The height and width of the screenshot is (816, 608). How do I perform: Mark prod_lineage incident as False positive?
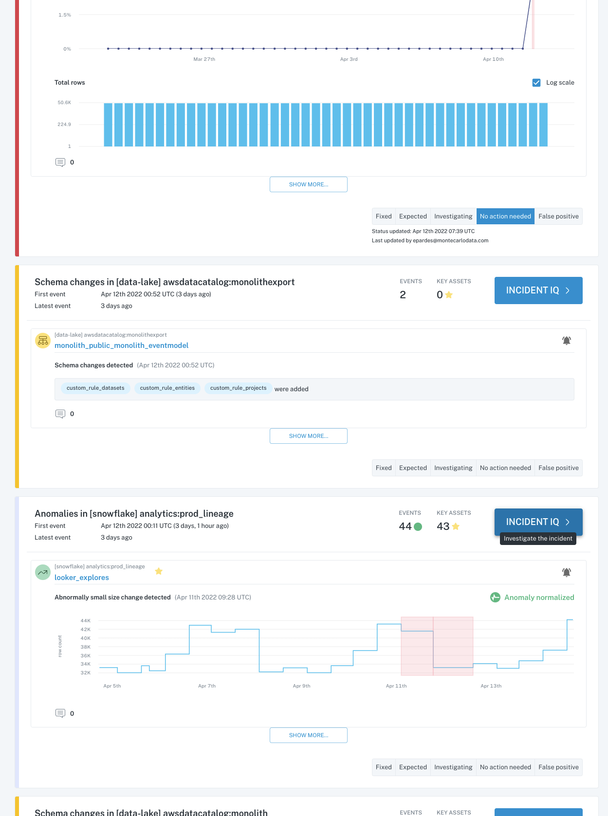point(558,767)
